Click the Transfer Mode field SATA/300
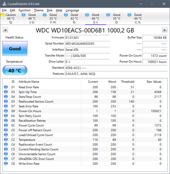Screen dimensions: 170x174 (87, 56)
